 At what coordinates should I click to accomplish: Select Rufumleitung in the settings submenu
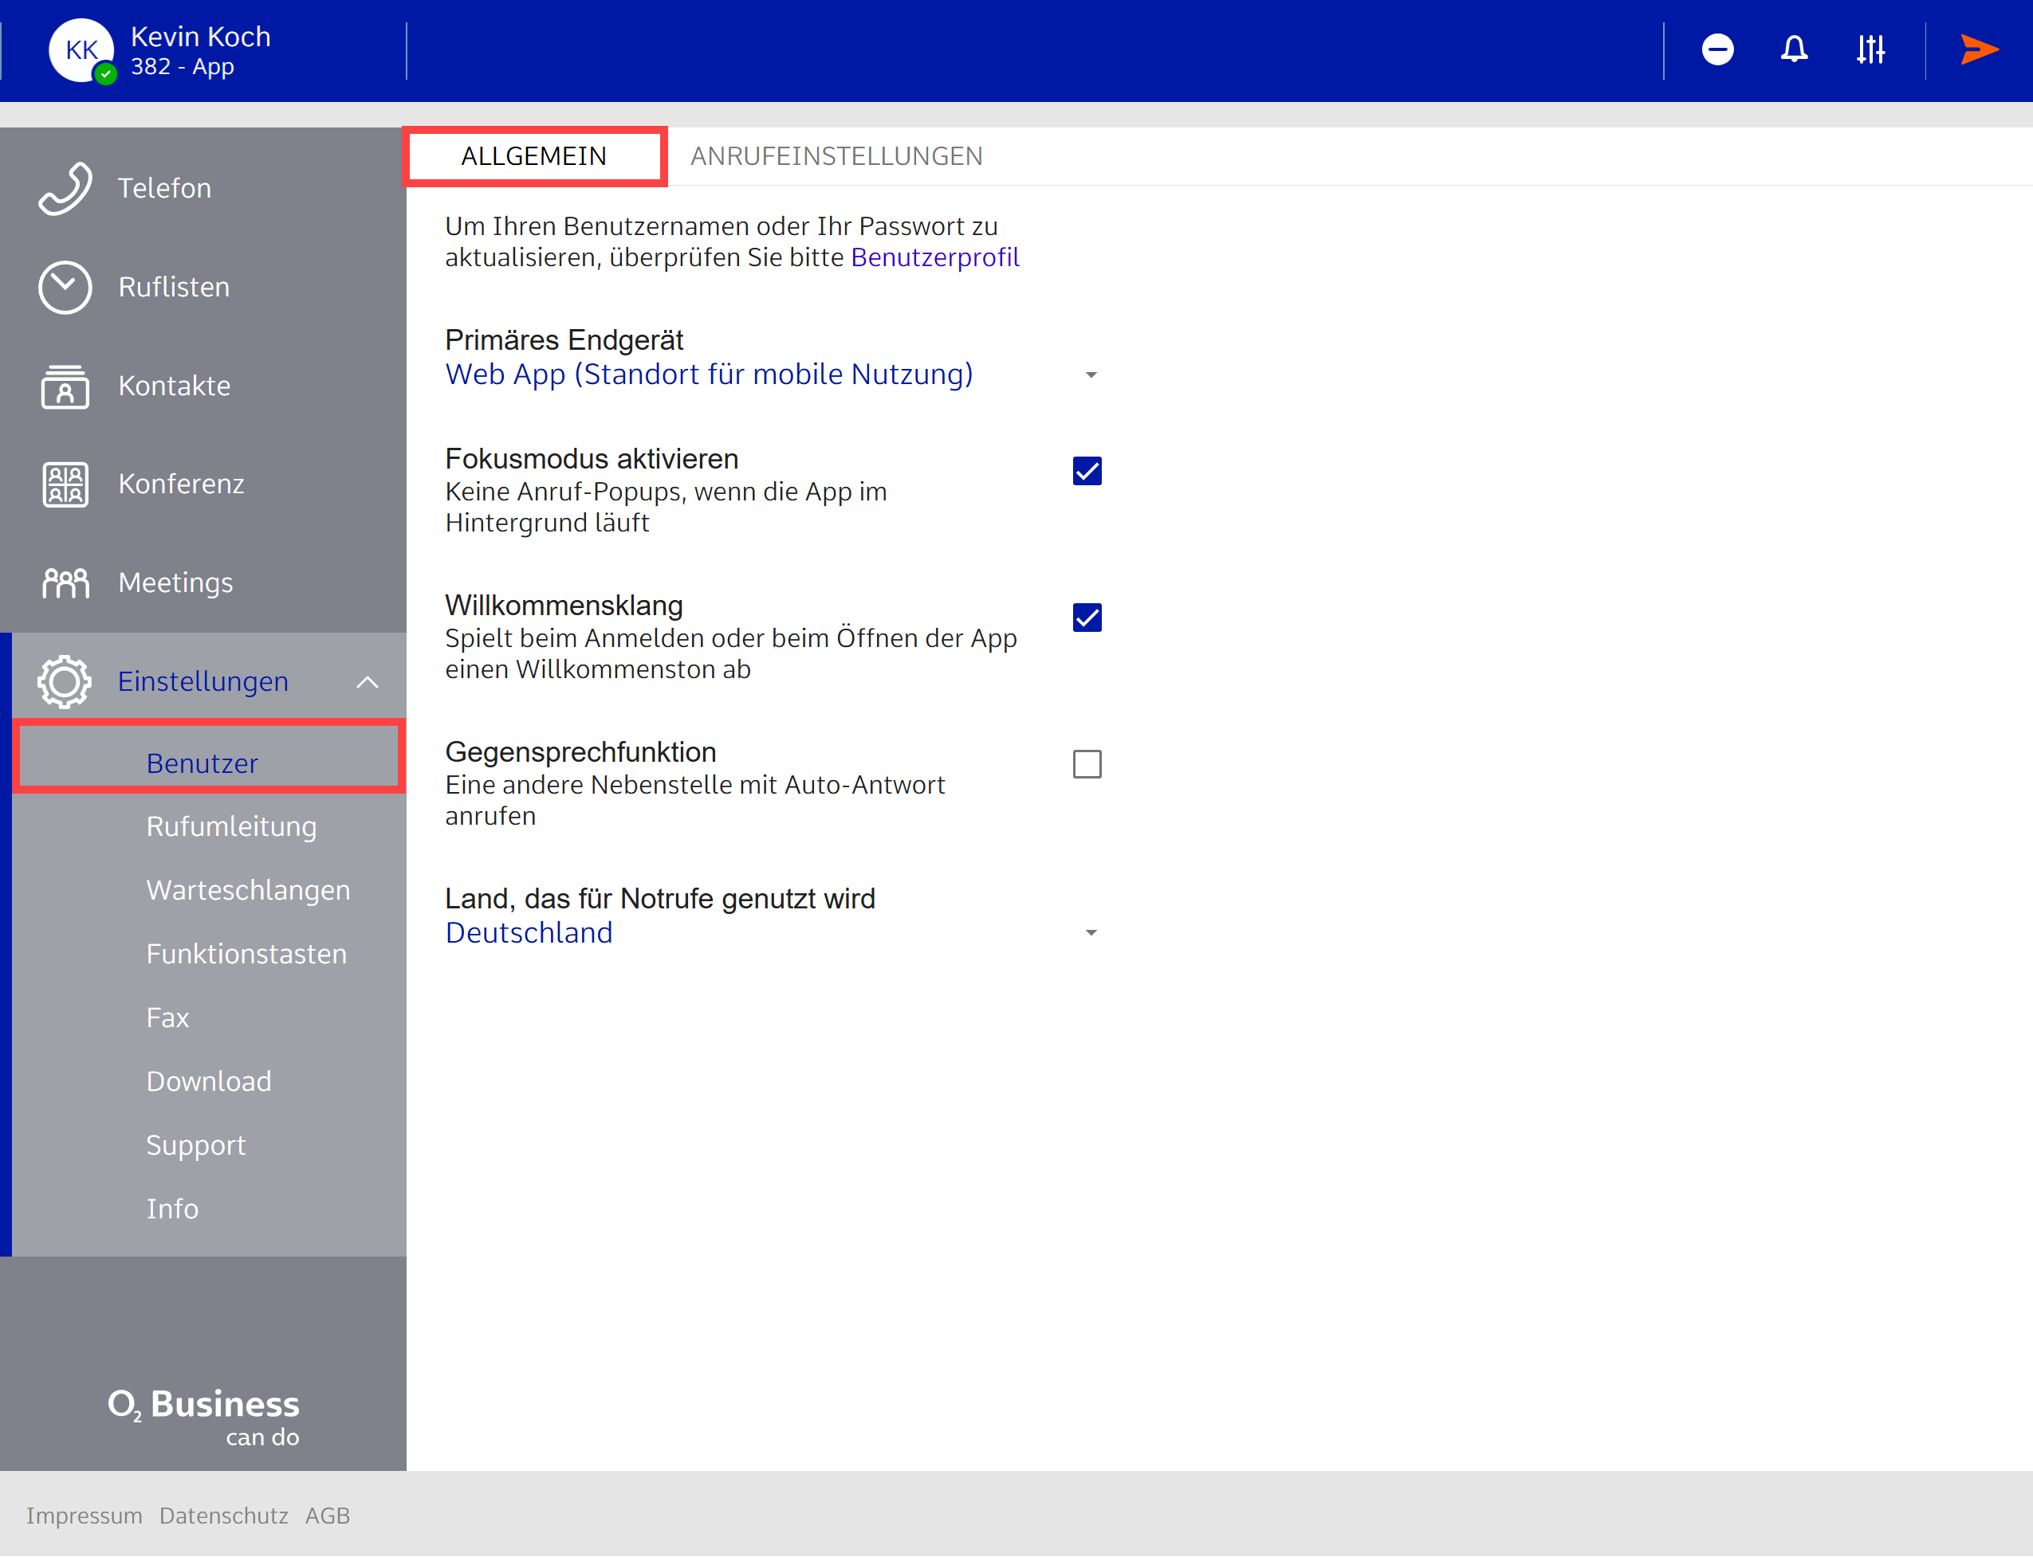[231, 826]
